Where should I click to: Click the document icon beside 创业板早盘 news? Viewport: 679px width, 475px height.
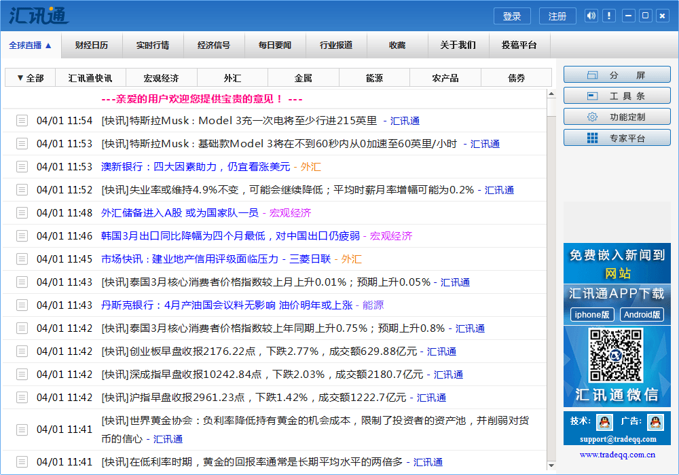[x=22, y=351]
